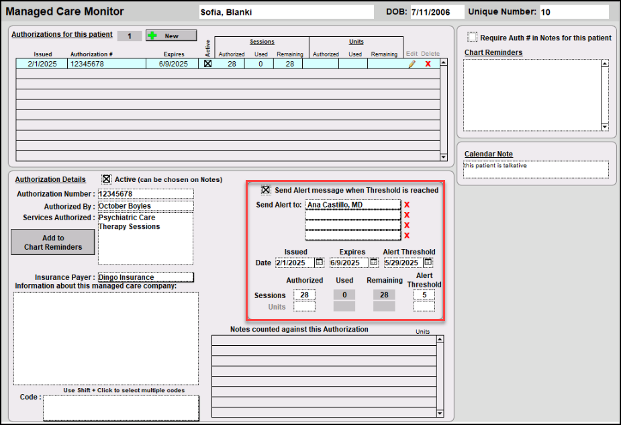Click the Insurance Payer field
621x425 pixels.
(x=146, y=277)
